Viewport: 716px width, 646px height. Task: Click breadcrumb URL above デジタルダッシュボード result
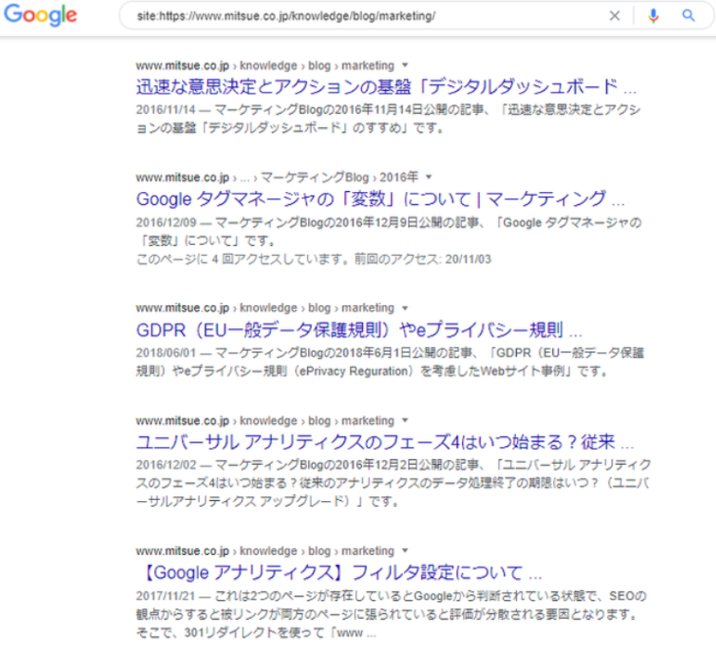(265, 66)
